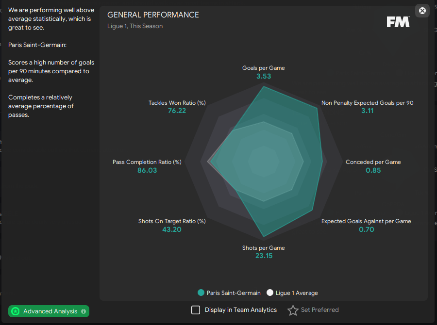437x325 pixels.
Task: Click the Set Preferred text
Action: [319, 310]
